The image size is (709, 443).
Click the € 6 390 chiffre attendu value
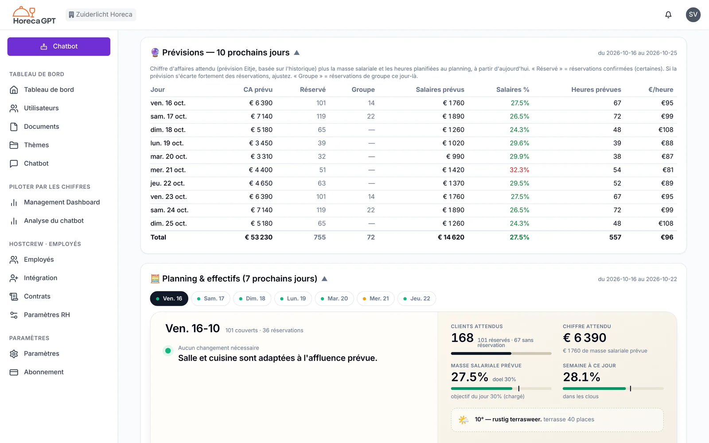point(584,338)
